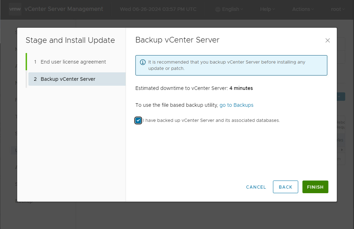The image size is (354, 229).
Task: Go back with the BACK button
Action: [285, 187]
